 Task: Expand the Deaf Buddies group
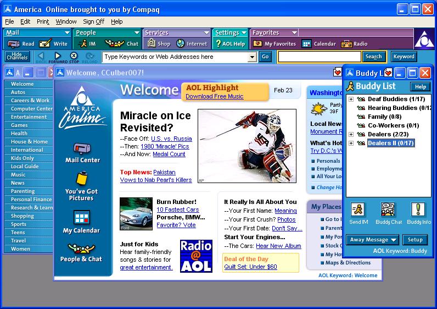coord(351,99)
